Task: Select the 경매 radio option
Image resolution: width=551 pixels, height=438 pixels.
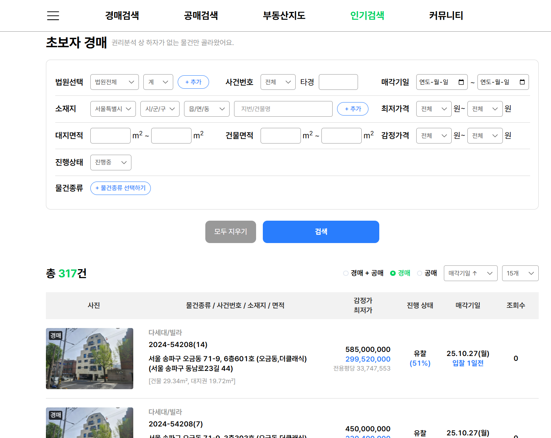Action: click(x=393, y=273)
